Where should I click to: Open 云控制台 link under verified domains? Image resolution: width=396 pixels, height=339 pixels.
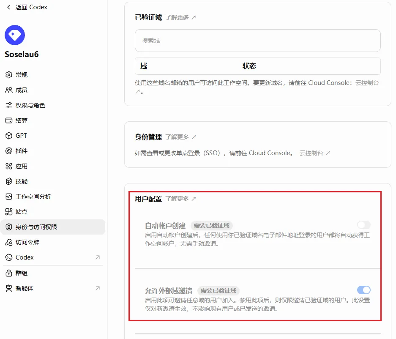click(367, 83)
